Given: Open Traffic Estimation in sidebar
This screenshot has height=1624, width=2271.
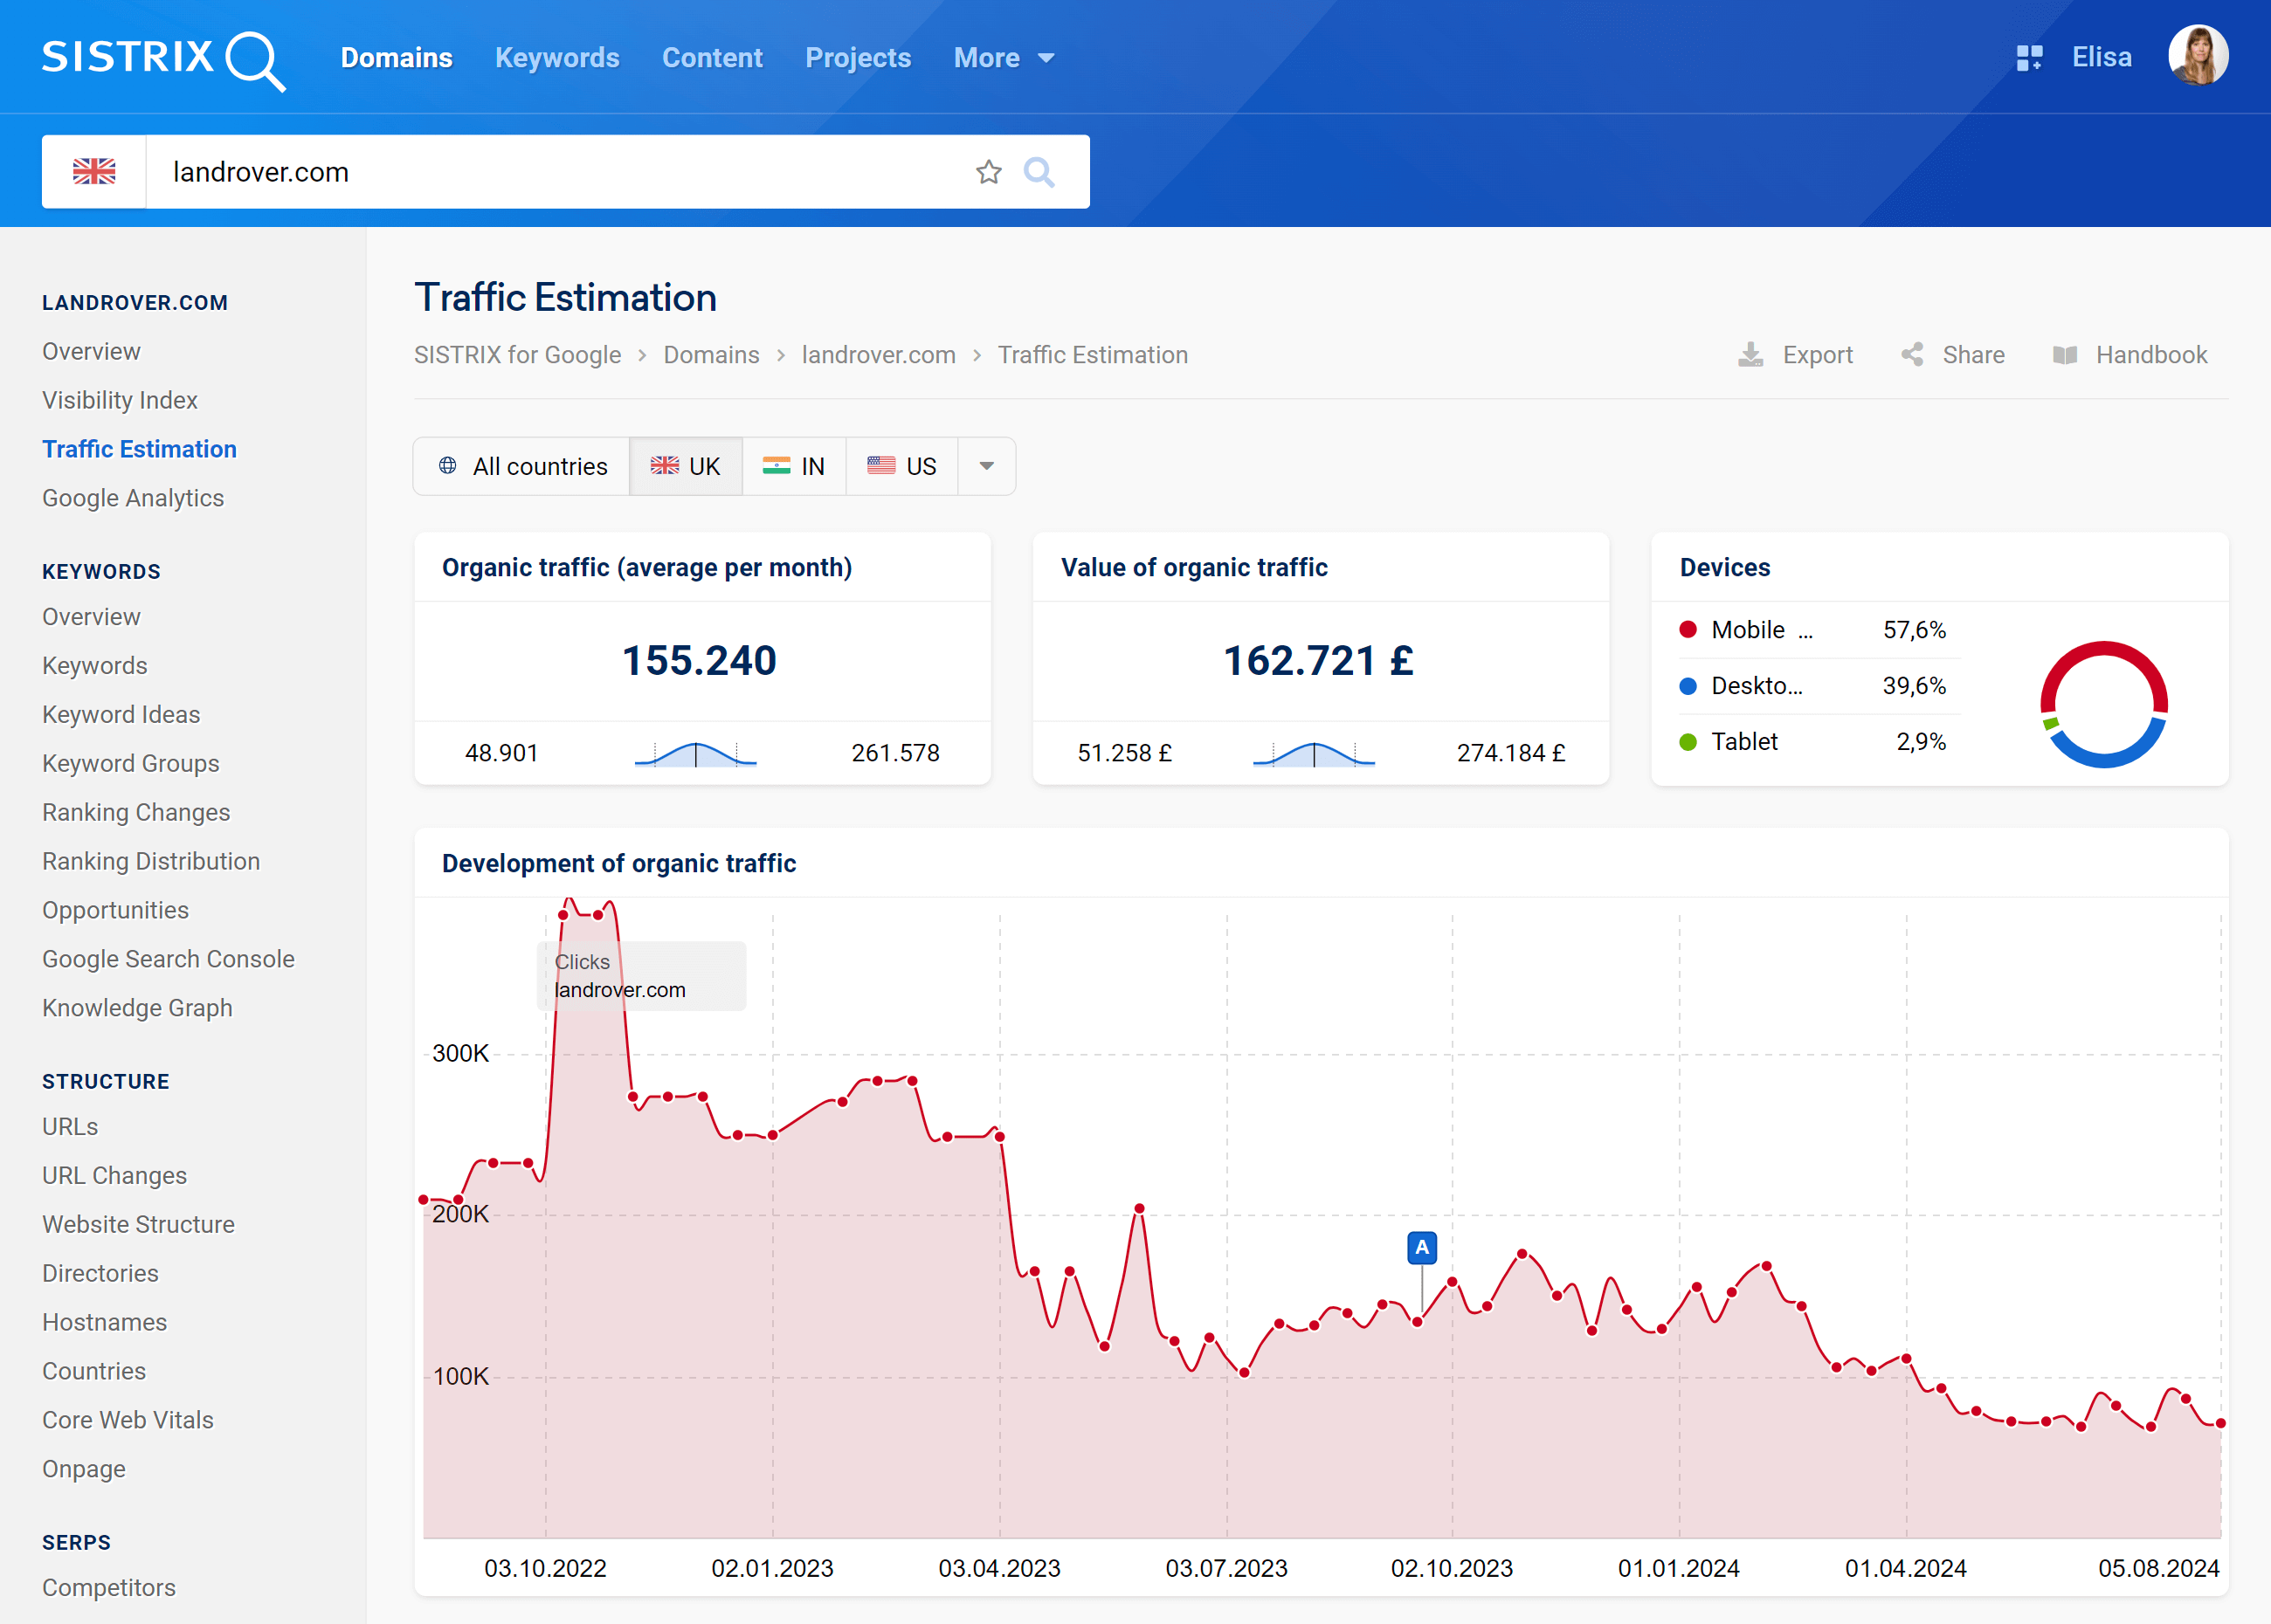Looking at the screenshot, I should [139, 449].
